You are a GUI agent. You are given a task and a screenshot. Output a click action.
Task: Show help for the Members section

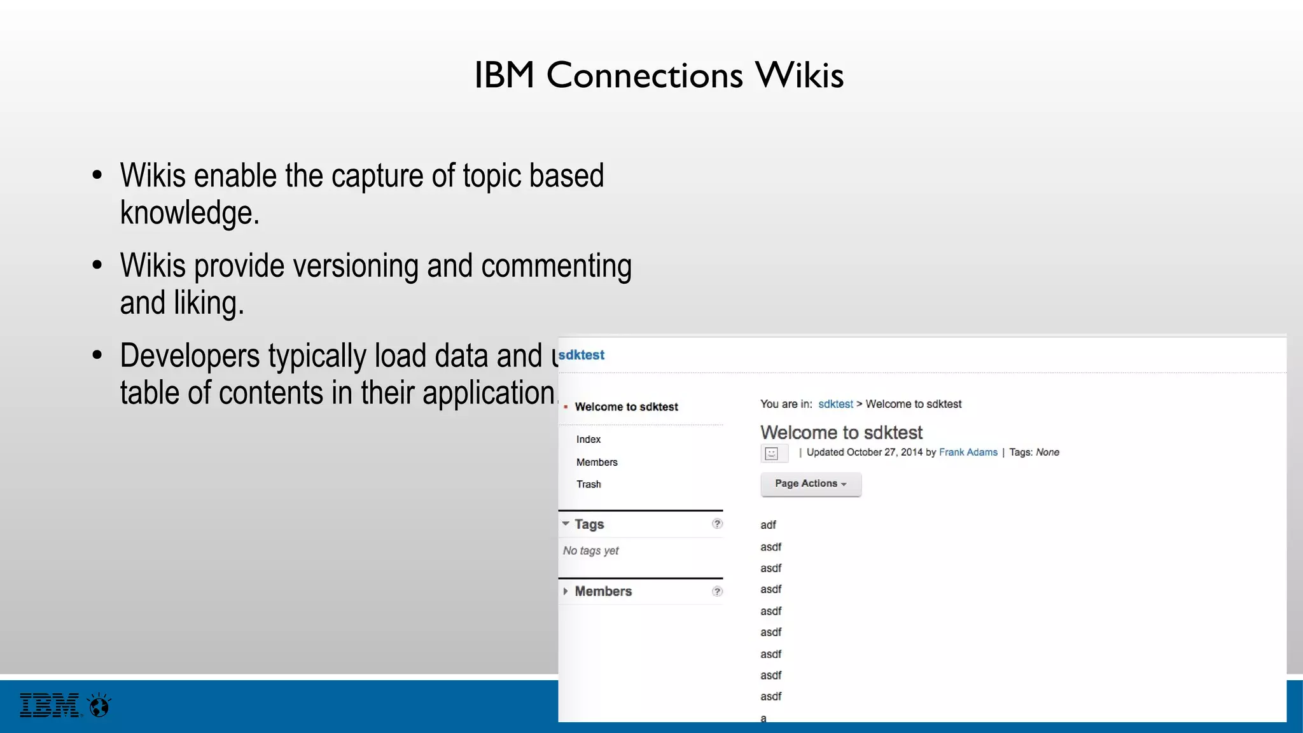[717, 591]
